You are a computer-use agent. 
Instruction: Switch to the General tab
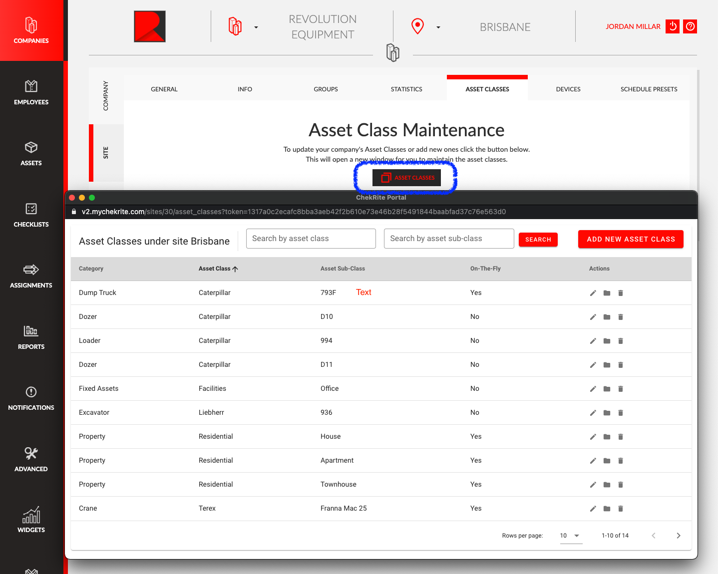164,89
